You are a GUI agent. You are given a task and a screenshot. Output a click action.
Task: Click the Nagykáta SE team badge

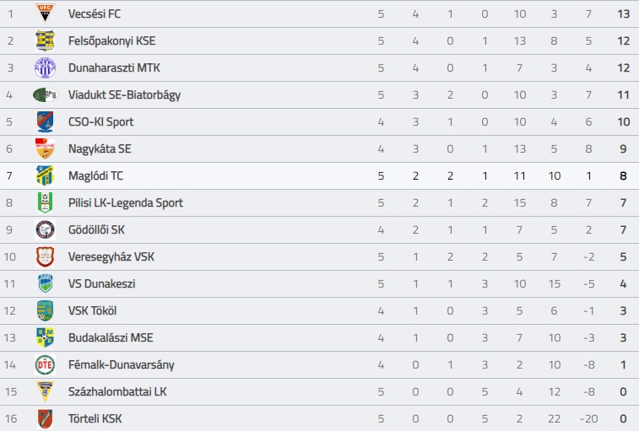point(45,148)
